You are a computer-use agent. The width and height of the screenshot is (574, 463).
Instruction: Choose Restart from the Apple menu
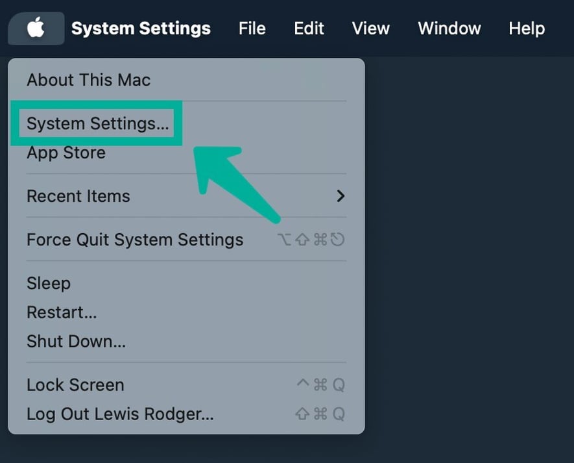pyautogui.click(x=62, y=312)
